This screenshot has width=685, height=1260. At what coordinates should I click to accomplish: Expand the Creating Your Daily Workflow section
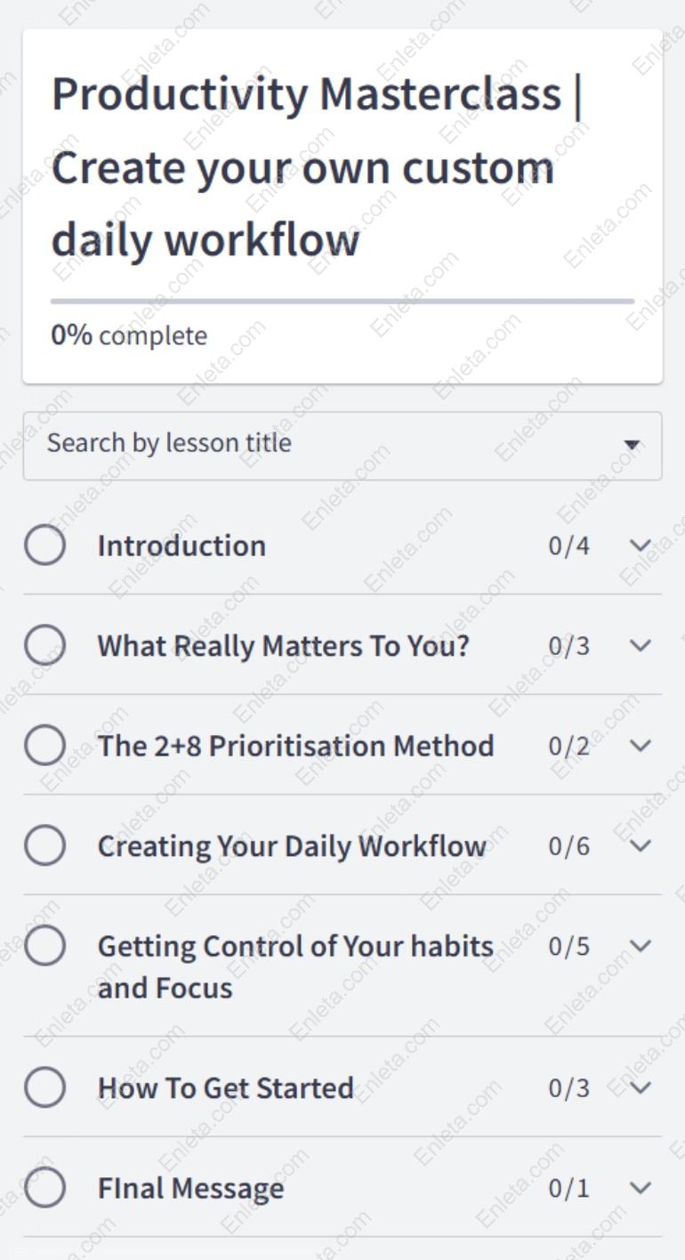click(x=640, y=846)
